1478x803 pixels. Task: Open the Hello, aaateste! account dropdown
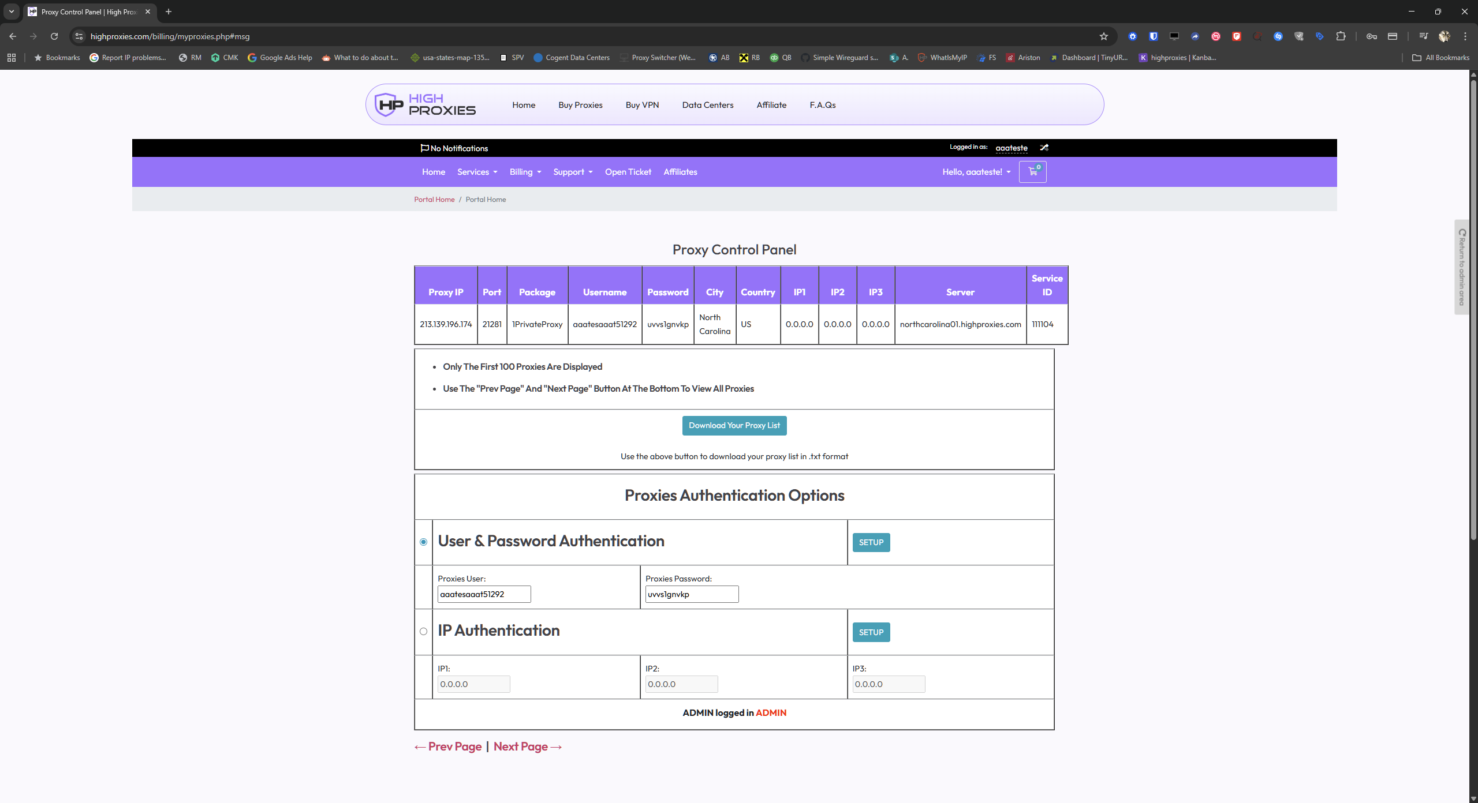976,172
